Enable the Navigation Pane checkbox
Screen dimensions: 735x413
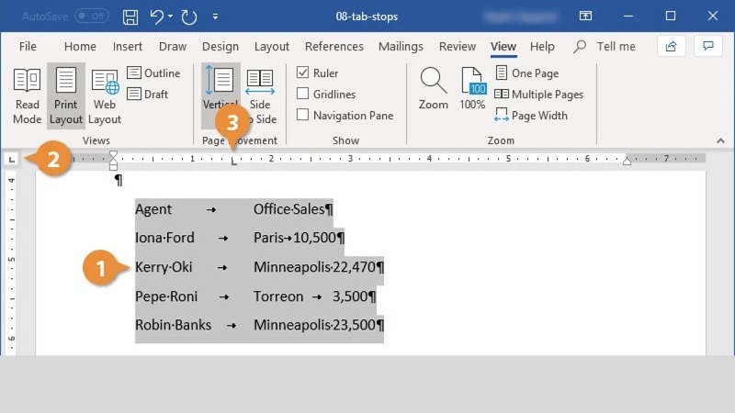click(303, 116)
